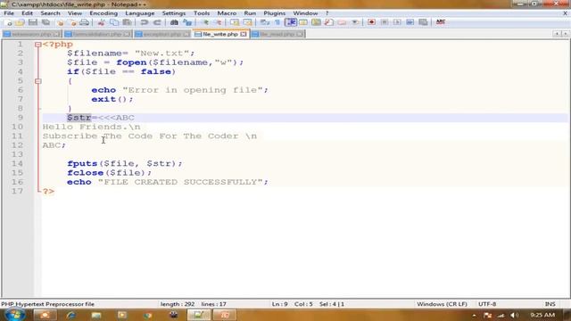Viewport: 571px width, 321px height.
Task: Click the Copy toolbar icon
Action: click(x=114, y=22)
